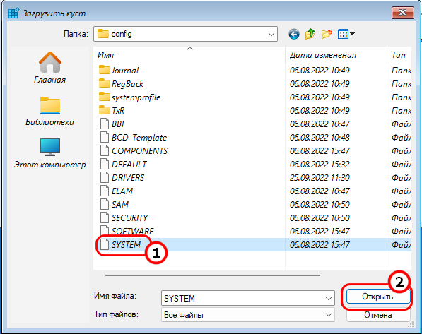This screenshot has height=334, width=422.
Task: Open the Библиотеки location
Action: (49, 111)
